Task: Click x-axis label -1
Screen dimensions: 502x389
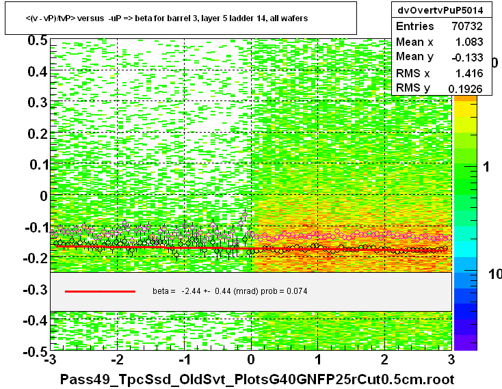Action: (185, 360)
